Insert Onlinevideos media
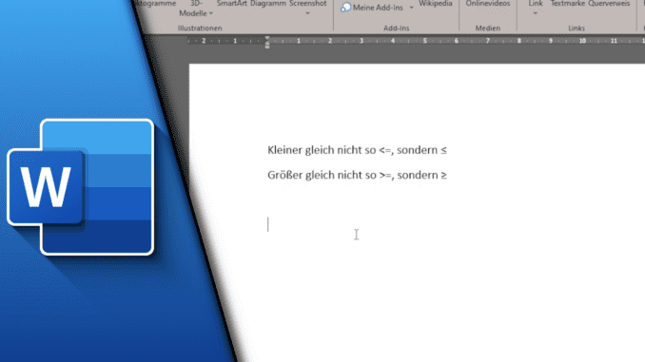The height and width of the screenshot is (362, 645). click(487, 4)
